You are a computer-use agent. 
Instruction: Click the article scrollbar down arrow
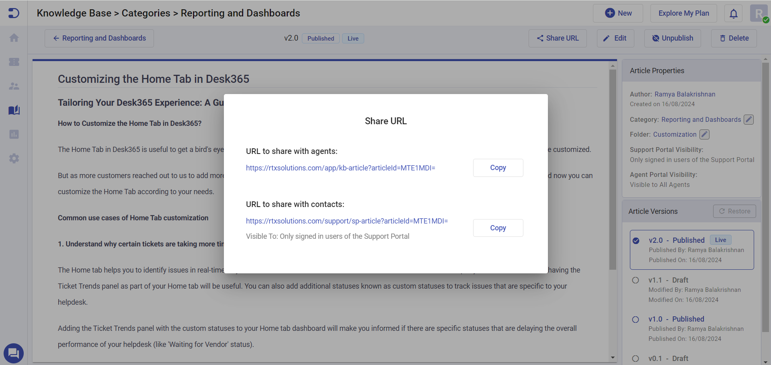coord(613,357)
